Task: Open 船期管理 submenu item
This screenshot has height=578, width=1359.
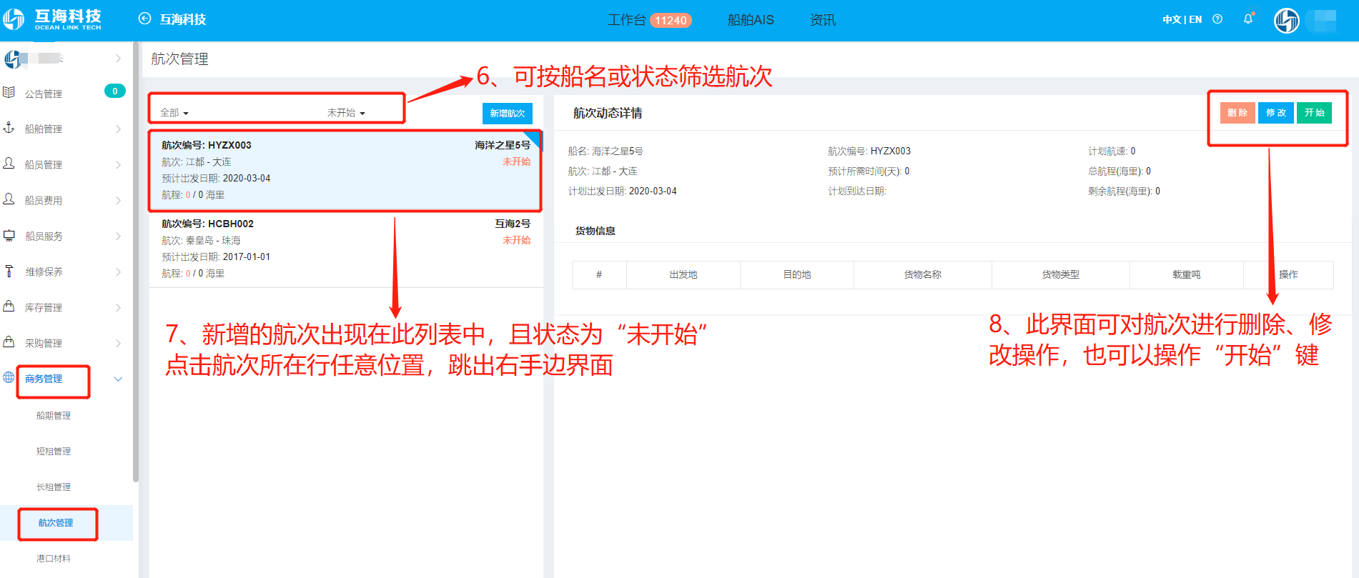Action: 54,416
